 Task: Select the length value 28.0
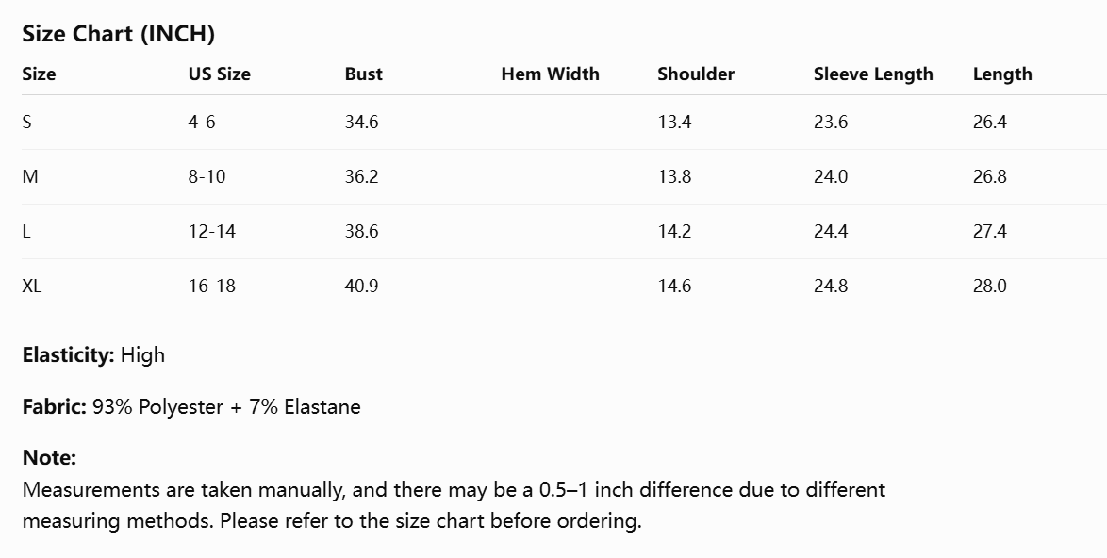click(990, 286)
